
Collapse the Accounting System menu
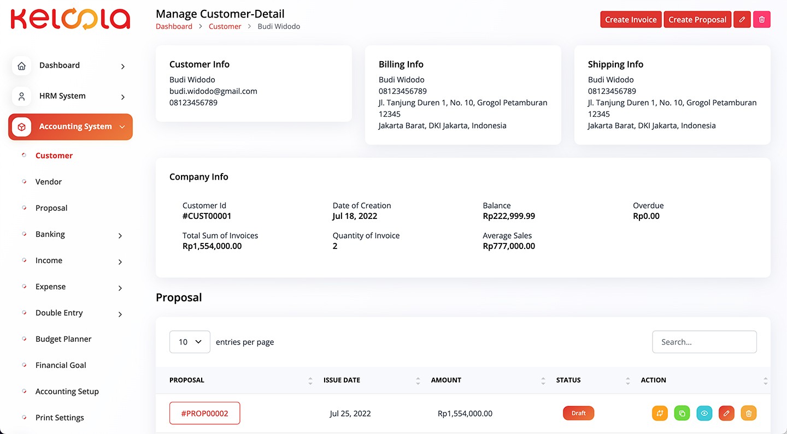tap(122, 127)
